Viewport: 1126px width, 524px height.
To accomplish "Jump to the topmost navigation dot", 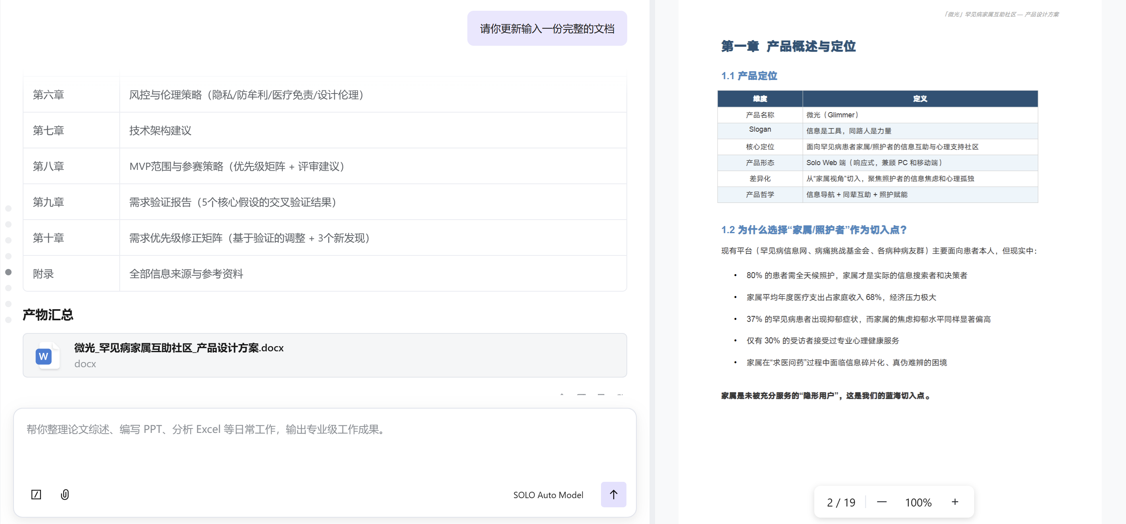I will tap(8, 208).
